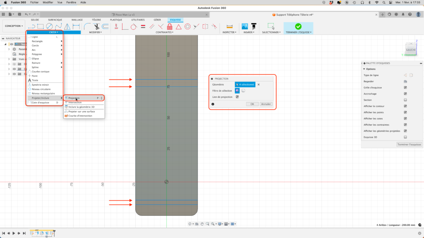This screenshot has height=238, width=424.
Task: Apply the Parallel constraint icon
Action: 152,26
